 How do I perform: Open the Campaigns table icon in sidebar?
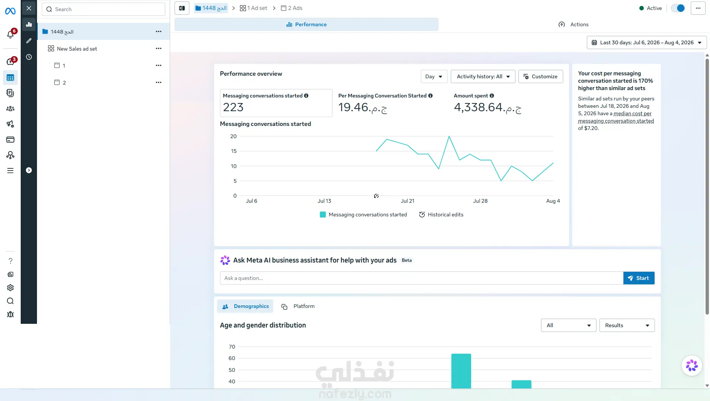click(x=10, y=78)
